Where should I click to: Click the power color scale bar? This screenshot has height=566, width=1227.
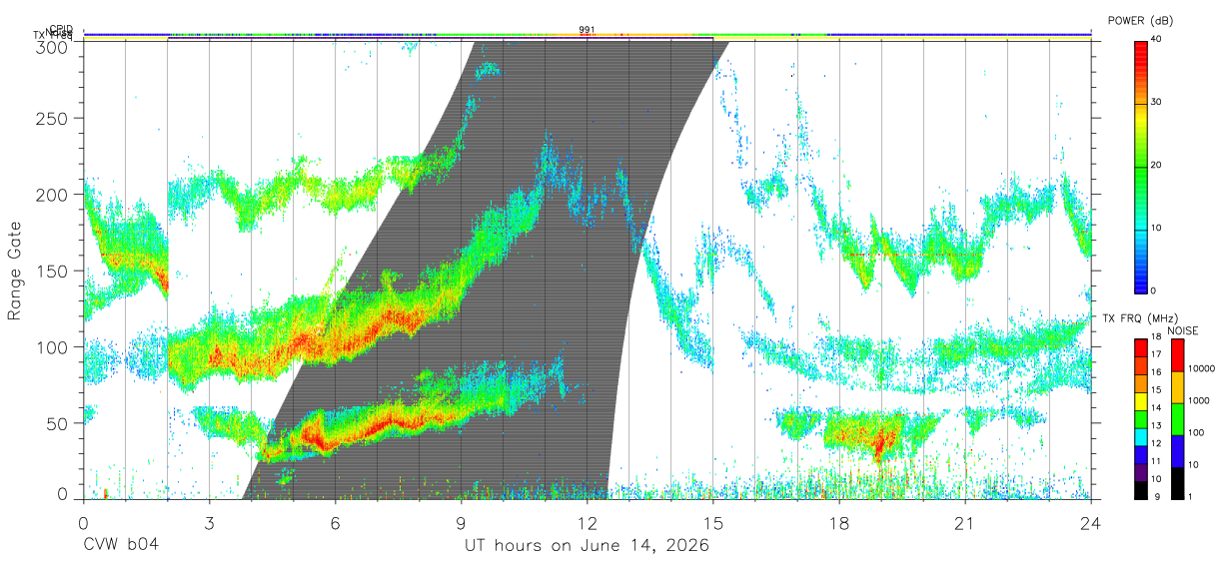coord(1141,166)
